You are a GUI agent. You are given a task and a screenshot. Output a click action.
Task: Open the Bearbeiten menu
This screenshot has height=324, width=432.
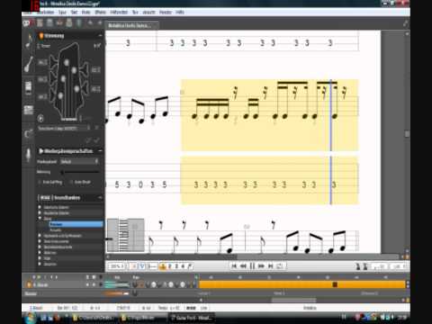46,13
